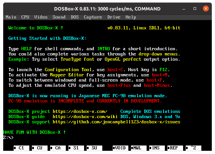This screenshot has height=154, width=215.
Task: Click the github.com joncampbell123 issues URL
Action: [x=116, y=122]
